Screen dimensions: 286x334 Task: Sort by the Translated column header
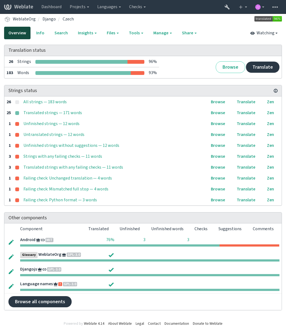tap(98, 229)
